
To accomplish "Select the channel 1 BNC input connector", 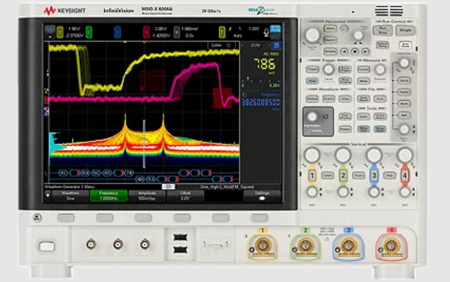I will [262, 246].
